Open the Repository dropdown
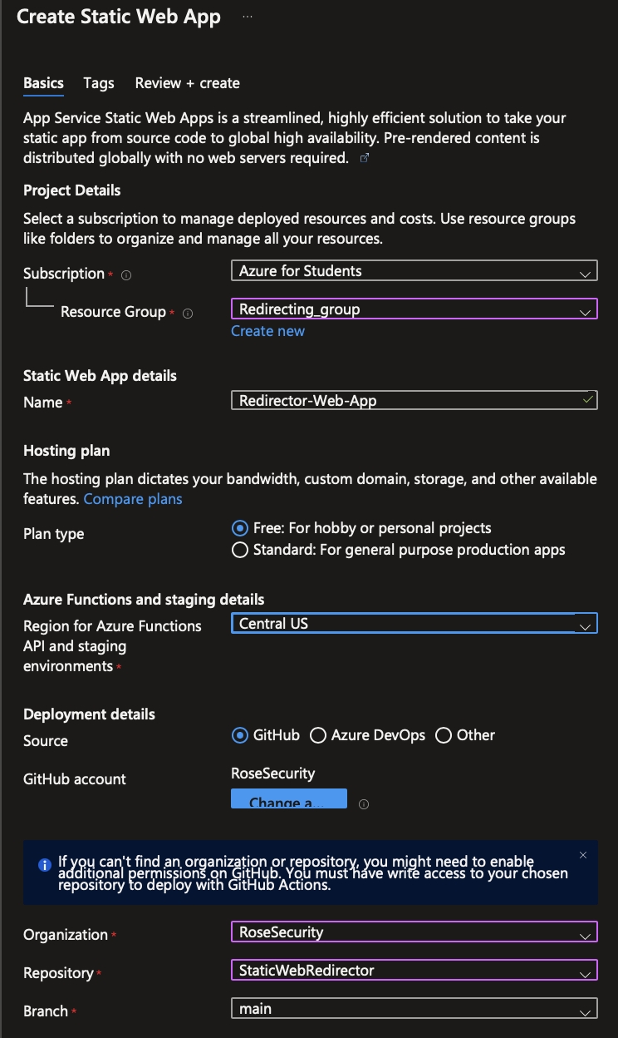Viewport: 618px width, 1038px height. (414, 970)
